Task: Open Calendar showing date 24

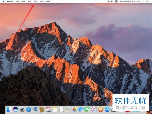Action: pos(48,109)
